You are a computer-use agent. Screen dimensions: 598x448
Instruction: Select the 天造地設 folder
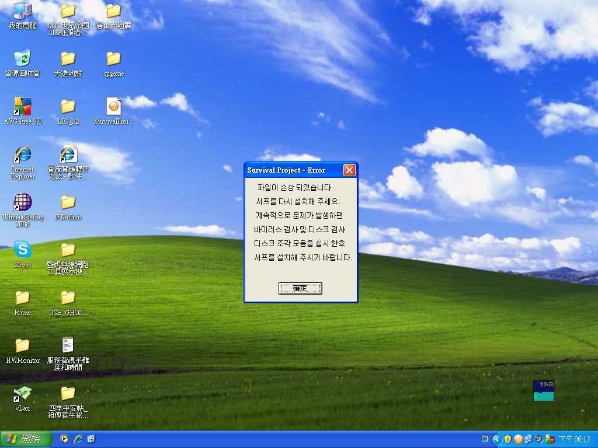pos(68,64)
